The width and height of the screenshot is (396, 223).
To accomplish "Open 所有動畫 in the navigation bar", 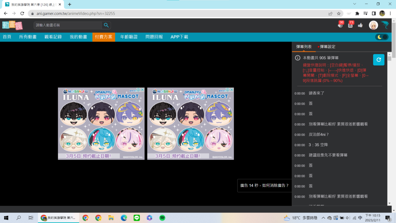I will pyautogui.click(x=28, y=37).
